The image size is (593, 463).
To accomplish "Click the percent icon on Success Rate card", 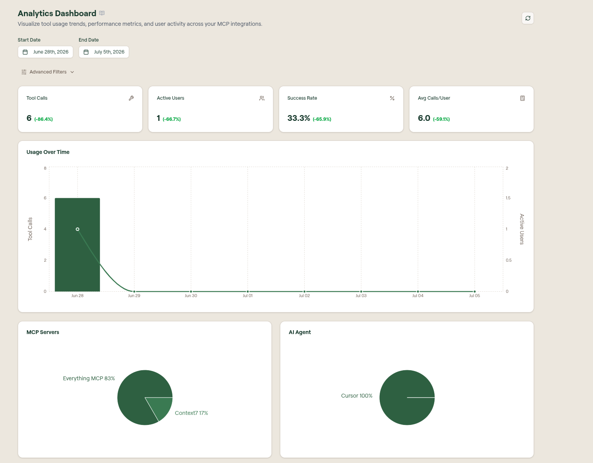I will 392,98.
